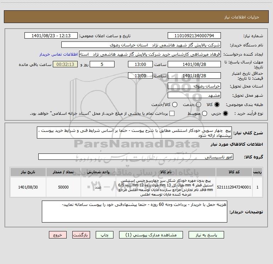The width and height of the screenshot is (273, 264).
Task: Click delivery province field 'خراسان رضوی'
Action: (194, 86)
